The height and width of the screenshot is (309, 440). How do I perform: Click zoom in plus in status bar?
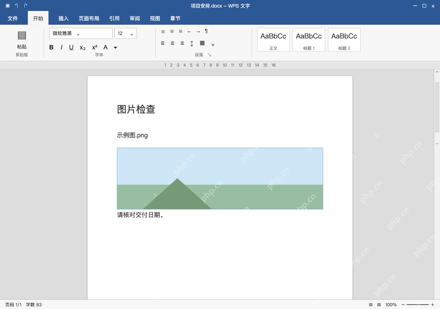click(x=432, y=305)
